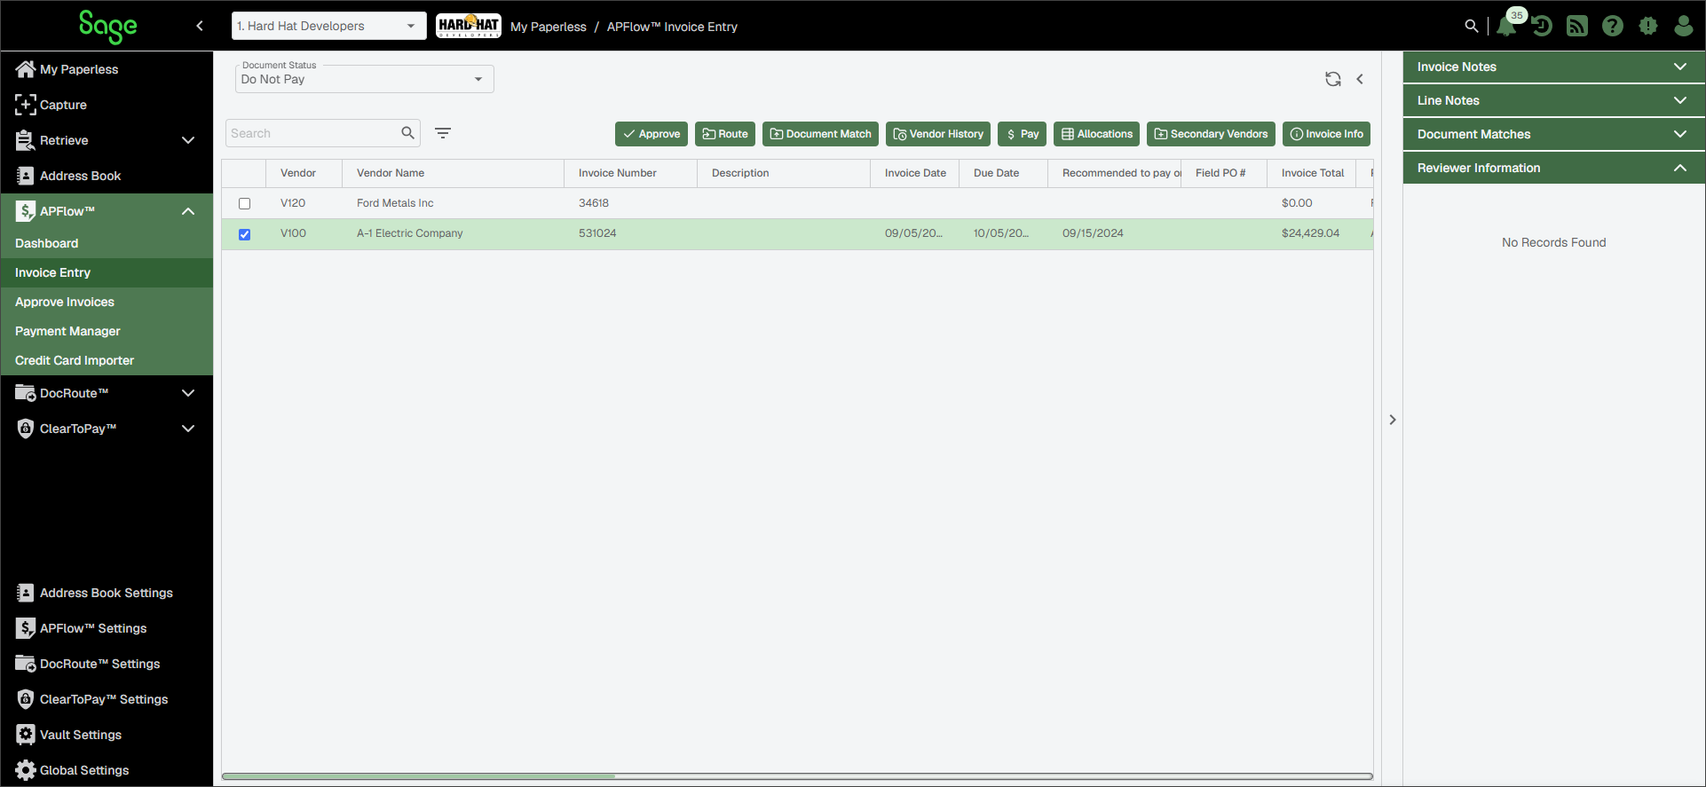This screenshot has height=787, width=1706.
Task: Open Address Book Settings
Action: (107, 593)
